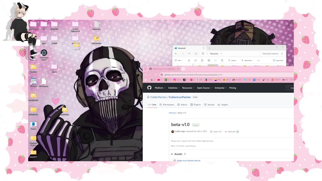Toggle Ayrıntılar details pane in File Explorer
This screenshot has width=322, height=181.
278,60
